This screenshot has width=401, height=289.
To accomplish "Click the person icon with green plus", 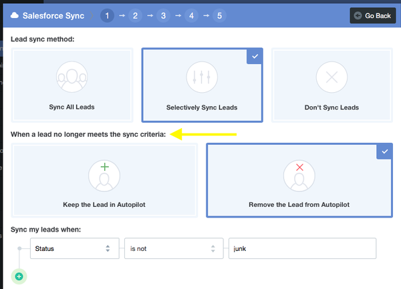I will point(104,176).
